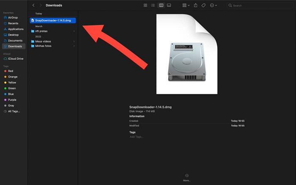Click the Downloads window title
The height and width of the screenshot is (185, 296).
click(54, 5)
